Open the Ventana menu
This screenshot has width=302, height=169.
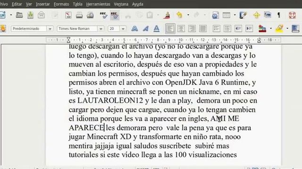121,4
